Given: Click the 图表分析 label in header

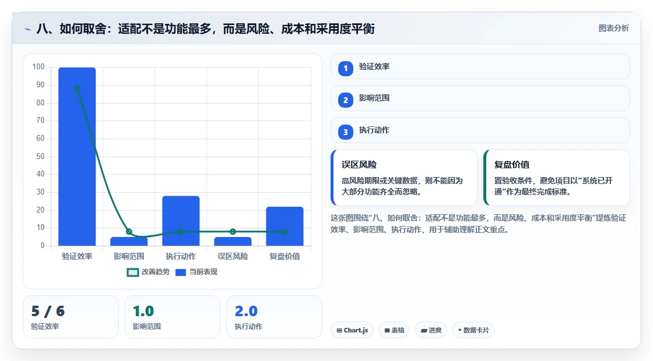Looking at the screenshot, I should 614,29.
